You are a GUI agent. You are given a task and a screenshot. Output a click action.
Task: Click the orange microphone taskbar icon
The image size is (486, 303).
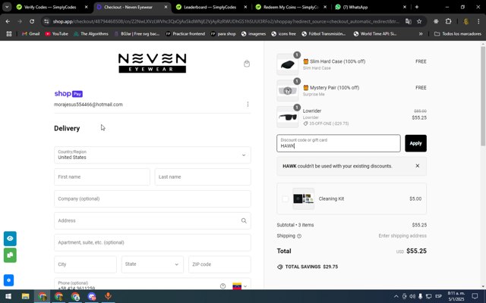pyautogui.click(x=108, y=296)
